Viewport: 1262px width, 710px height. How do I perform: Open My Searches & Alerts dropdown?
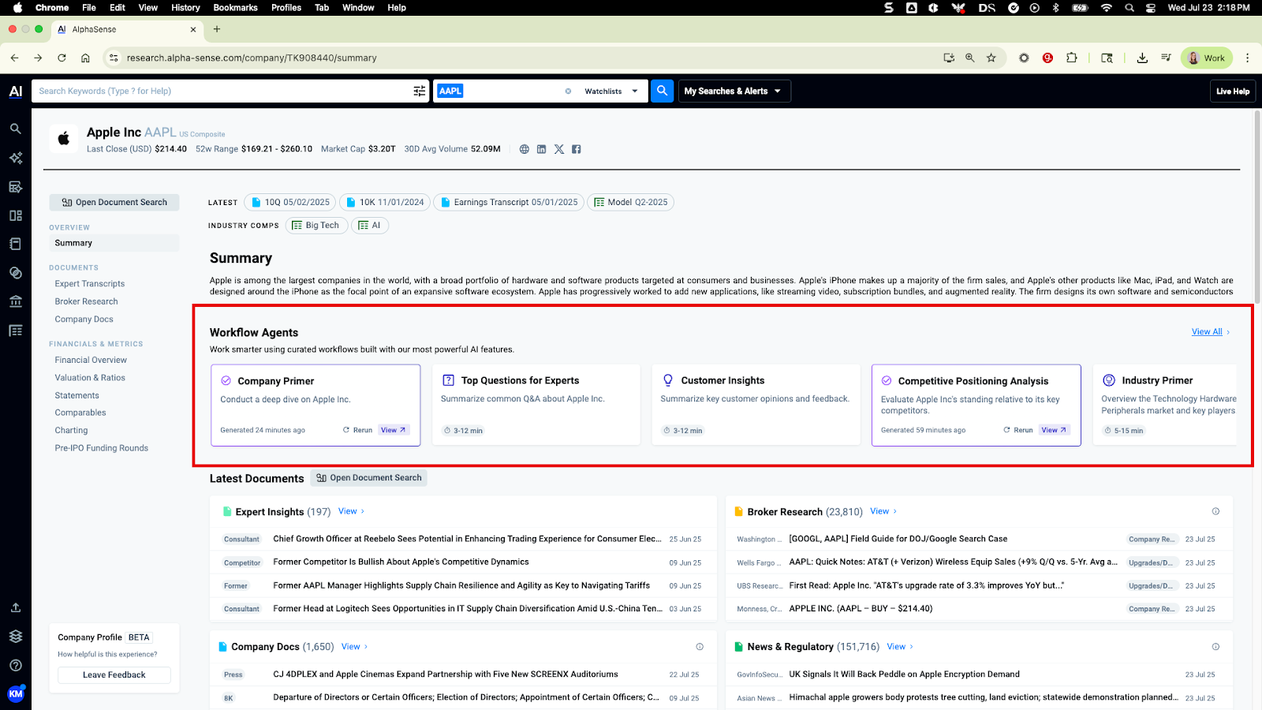pyautogui.click(x=734, y=92)
